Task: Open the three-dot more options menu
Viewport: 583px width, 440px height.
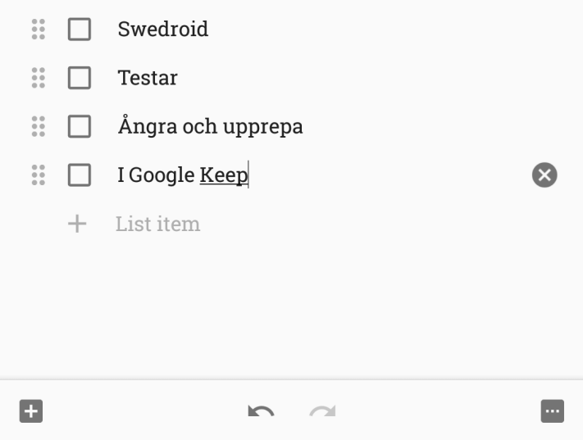Action: point(553,411)
